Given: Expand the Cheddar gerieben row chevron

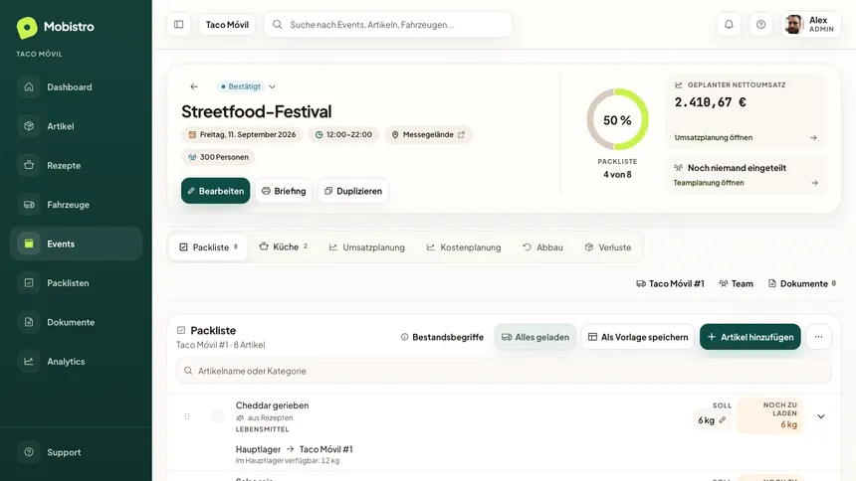Looking at the screenshot, I should coord(821,416).
